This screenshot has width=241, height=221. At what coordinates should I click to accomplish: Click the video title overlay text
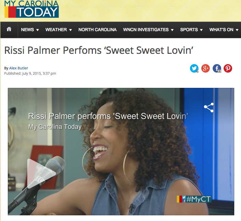(x=108, y=116)
